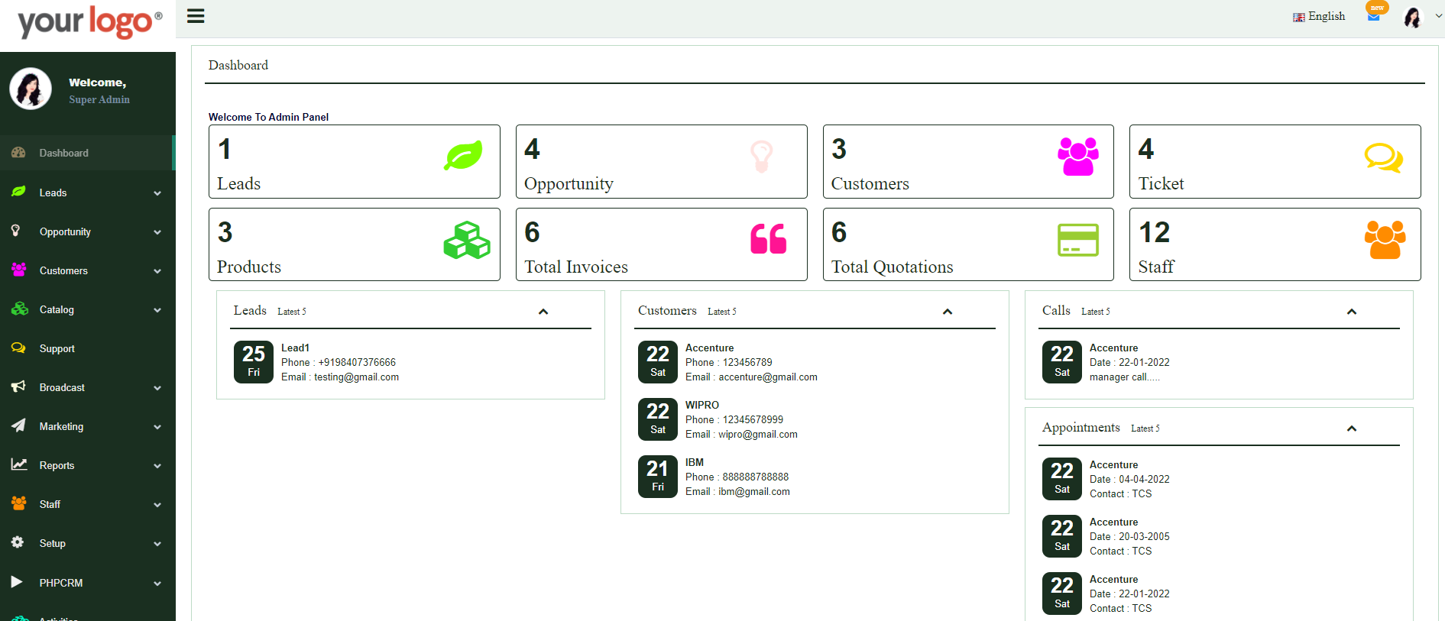Image resolution: width=1445 pixels, height=621 pixels.
Task: Click the green cubes Products icon
Action: 467,241
